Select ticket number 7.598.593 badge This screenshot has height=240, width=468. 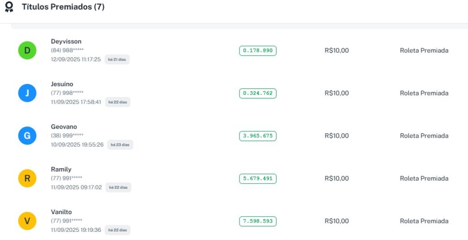coord(258,221)
